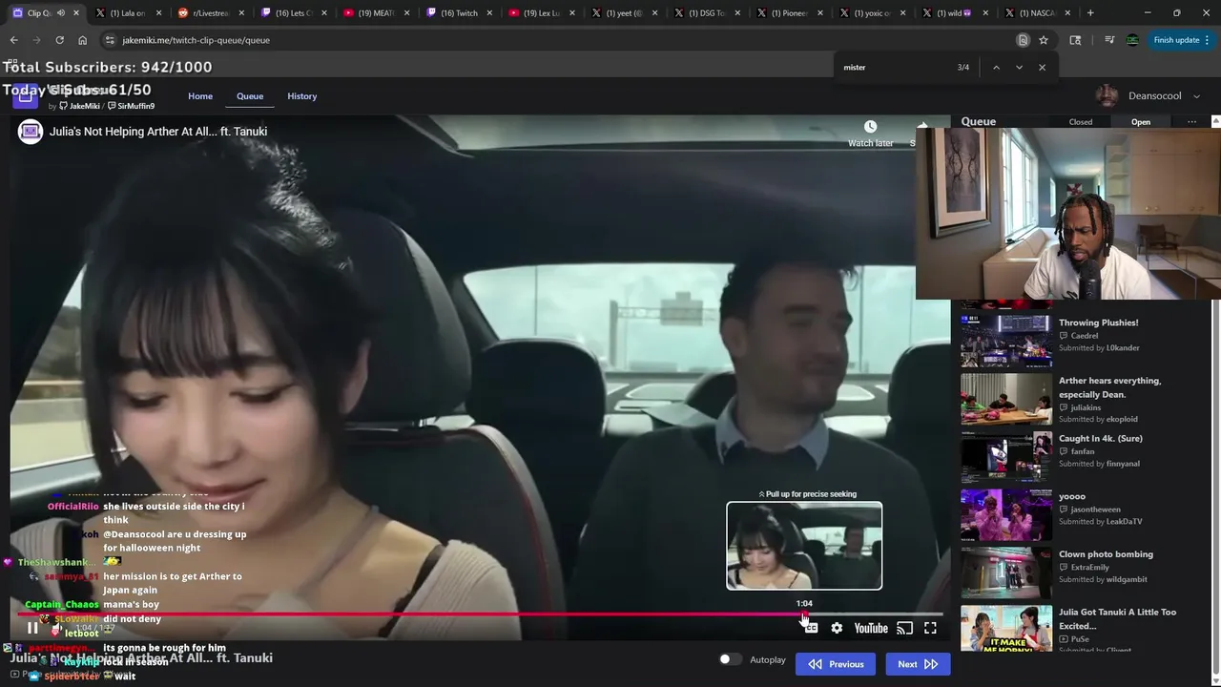Screen dimensions: 1221x687
Task: Set the queue to Closed
Action: coord(1081,122)
